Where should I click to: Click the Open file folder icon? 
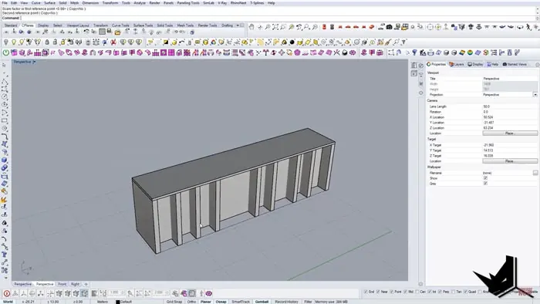pos(118,32)
